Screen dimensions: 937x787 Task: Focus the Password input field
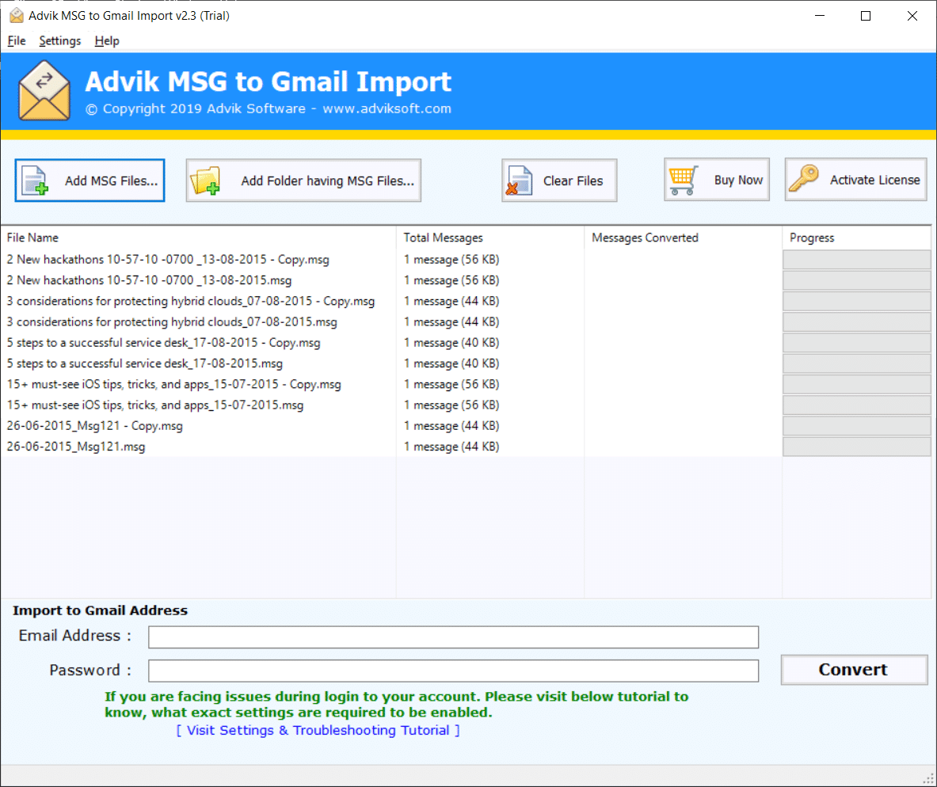454,671
